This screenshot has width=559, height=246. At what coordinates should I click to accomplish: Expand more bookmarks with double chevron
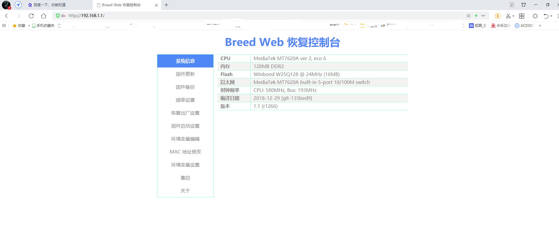(540, 26)
